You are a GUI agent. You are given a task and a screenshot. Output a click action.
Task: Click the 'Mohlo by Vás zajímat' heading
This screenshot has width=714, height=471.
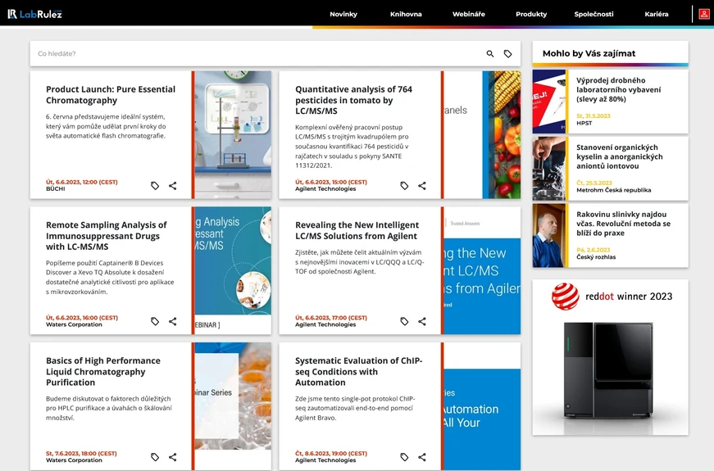point(589,54)
